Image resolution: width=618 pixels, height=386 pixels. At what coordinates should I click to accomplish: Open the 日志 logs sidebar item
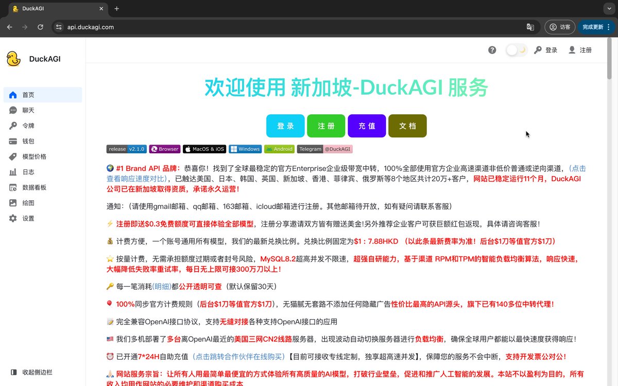[x=43, y=172]
